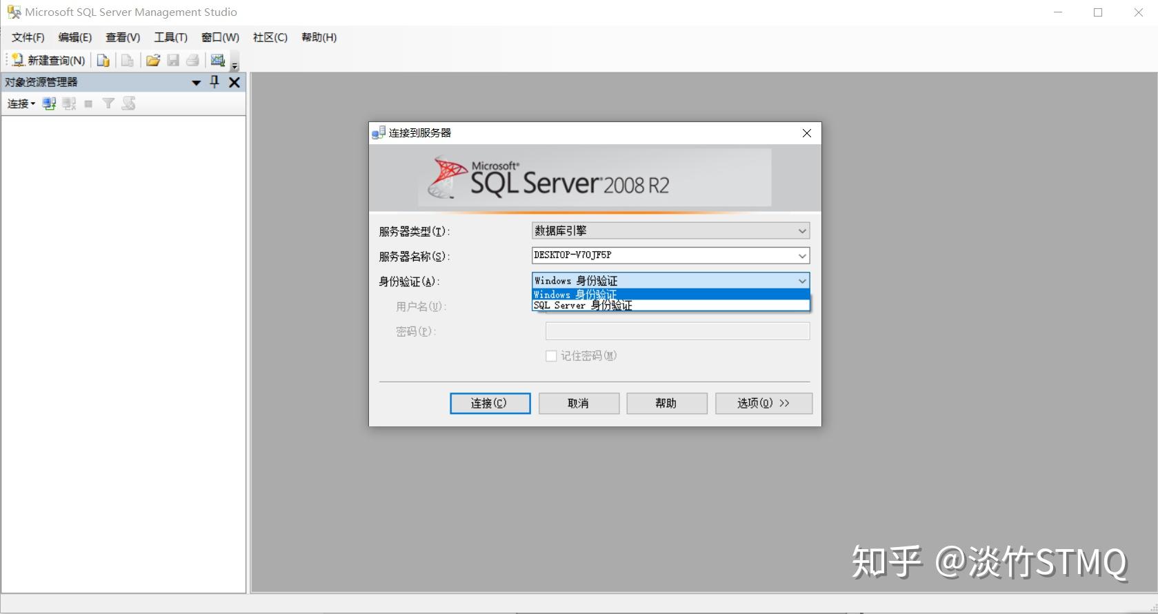Click the Activity Monitor chart icon
Screen dimensions: 1158x614
coord(218,61)
